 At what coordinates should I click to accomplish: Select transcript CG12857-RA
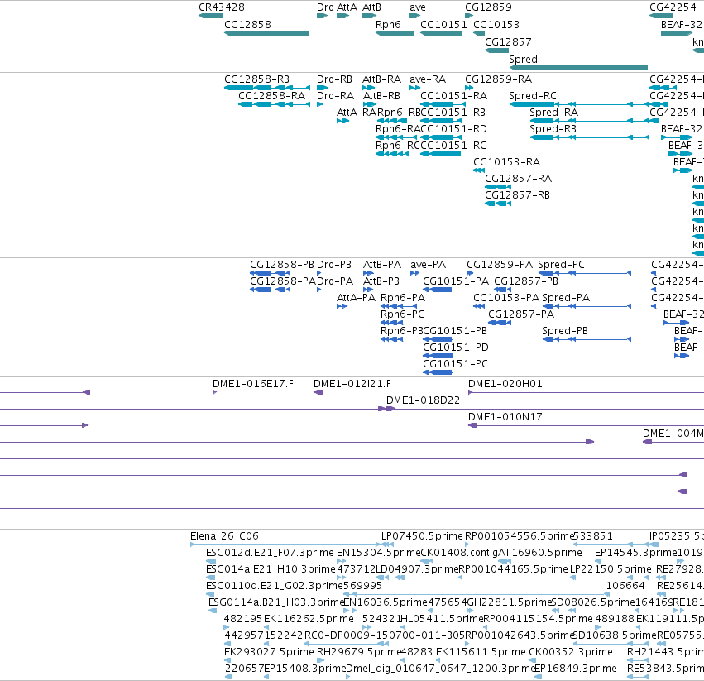(x=498, y=187)
